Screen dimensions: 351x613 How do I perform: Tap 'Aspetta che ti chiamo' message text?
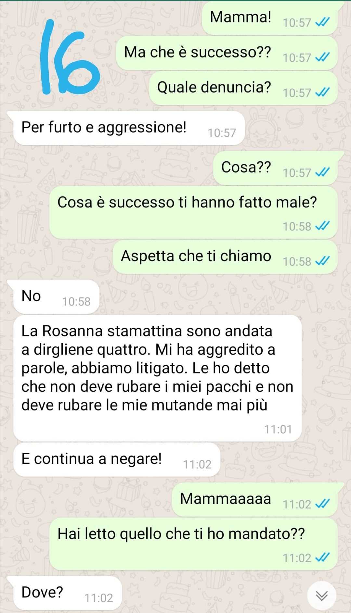(x=196, y=256)
